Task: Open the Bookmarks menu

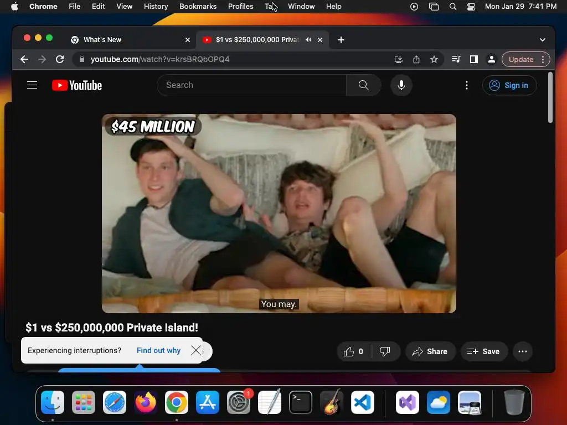Action: [198, 7]
